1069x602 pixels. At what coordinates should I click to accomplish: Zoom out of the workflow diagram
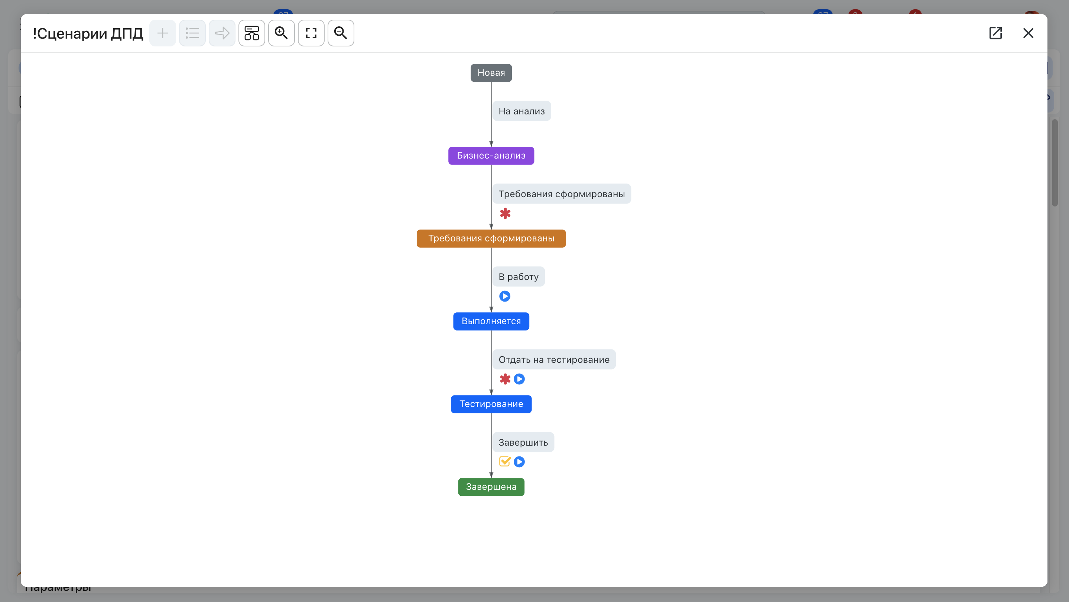point(341,33)
